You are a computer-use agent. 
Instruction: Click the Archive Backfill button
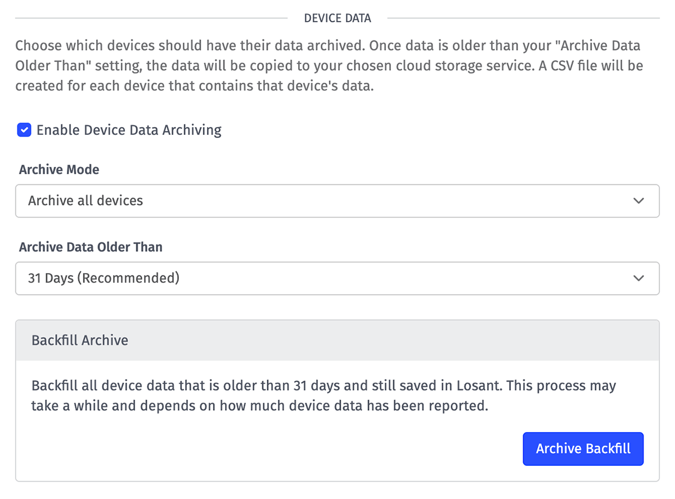pyautogui.click(x=583, y=448)
